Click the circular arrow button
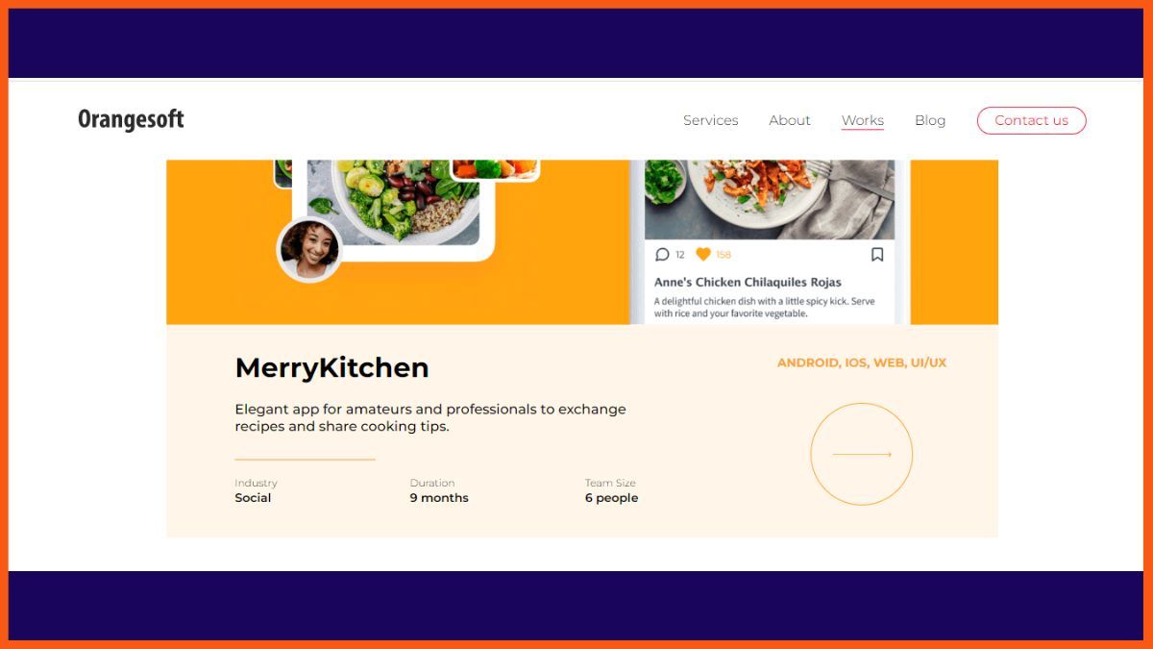1153x649 pixels. [861, 454]
